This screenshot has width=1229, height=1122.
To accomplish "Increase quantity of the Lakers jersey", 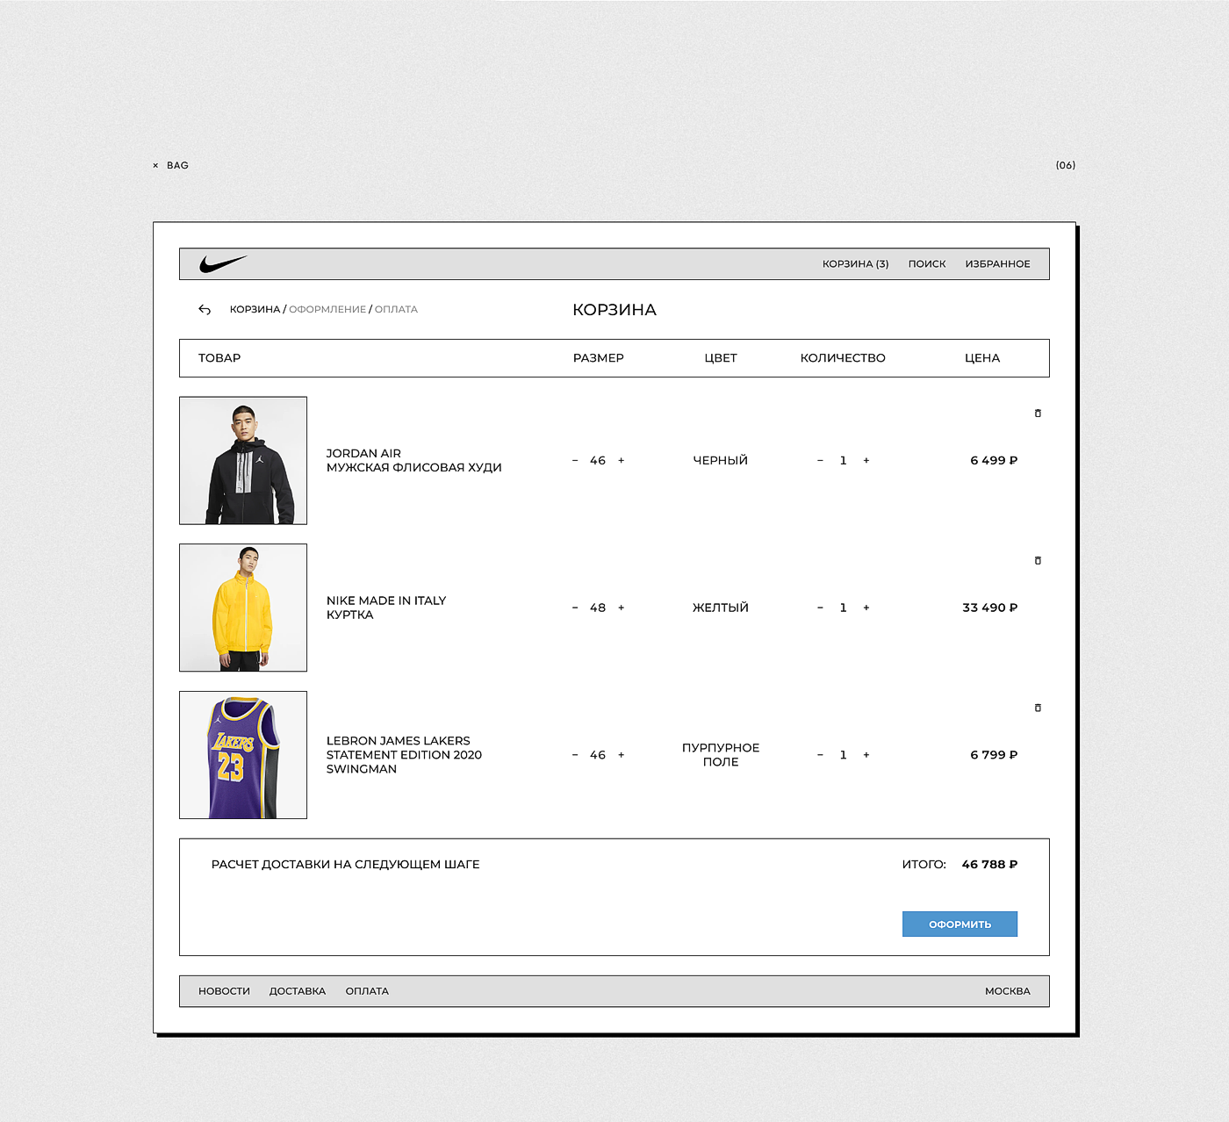I will click(866, 755).
